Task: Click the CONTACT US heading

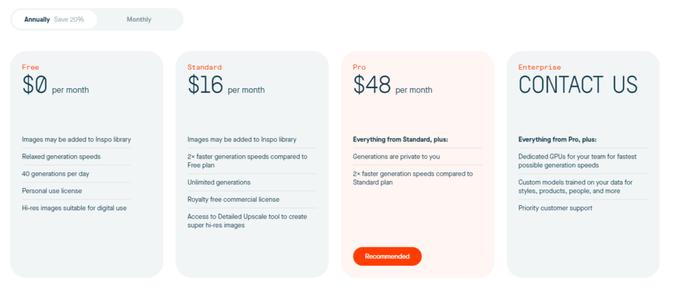Action: click(578, 86)
